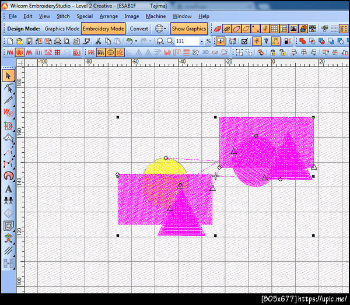Open the zoom factor dropdown arrow

coord(202,41)
